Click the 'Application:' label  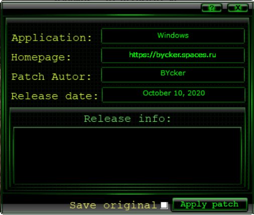pos(52,38)
